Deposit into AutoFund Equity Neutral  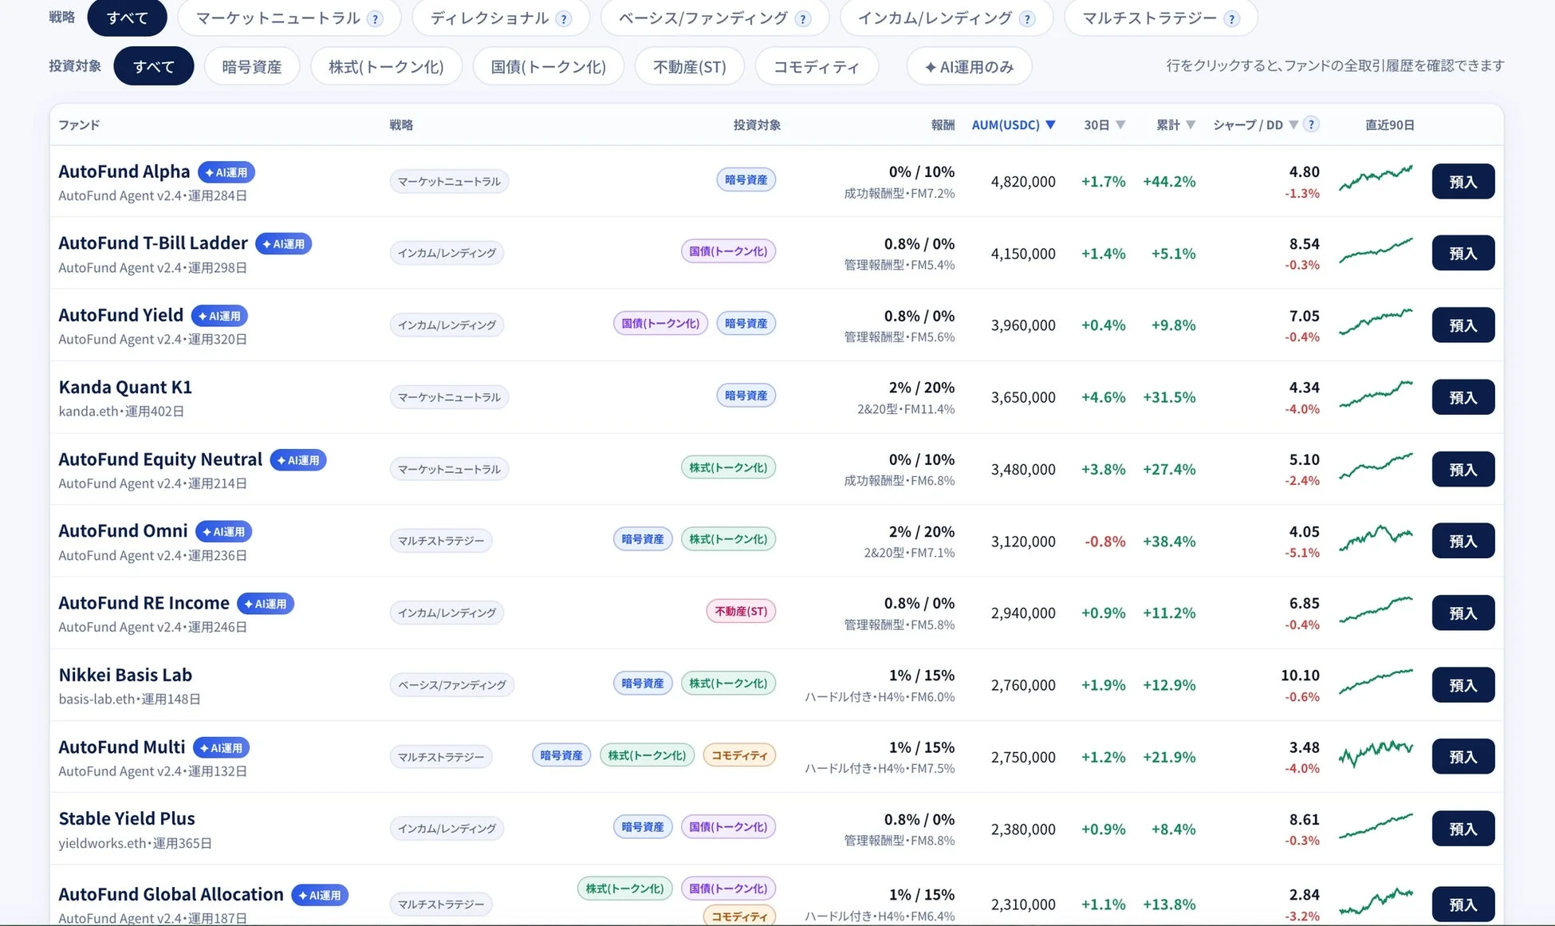pos(1462,470)
